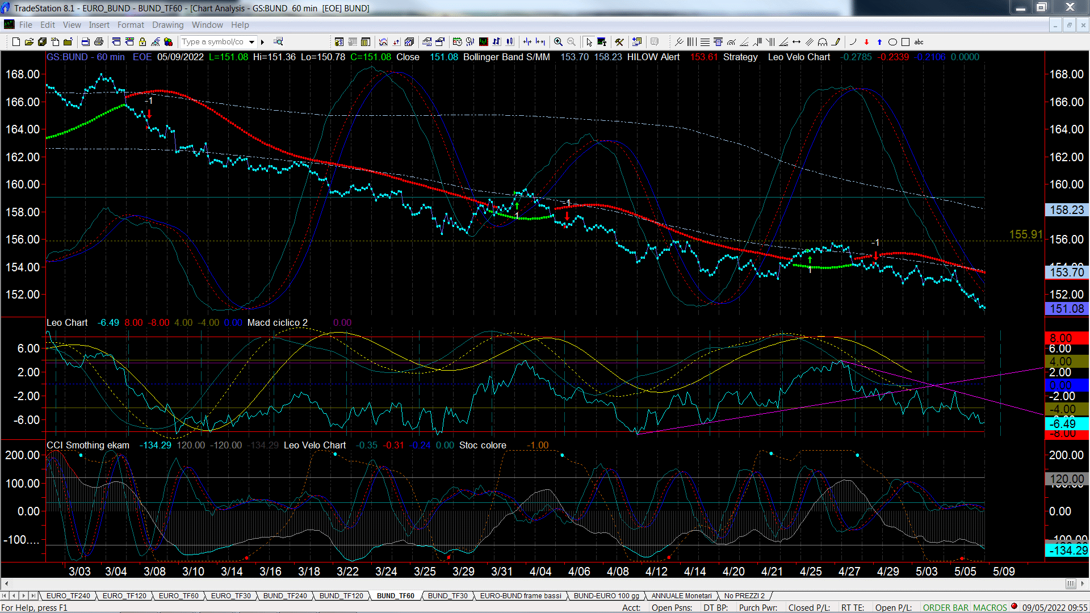The height and width of the screenshot is (613, 1090).
Task: Select the Zoom Out magnifier tool
Action: tap(571, 42)
